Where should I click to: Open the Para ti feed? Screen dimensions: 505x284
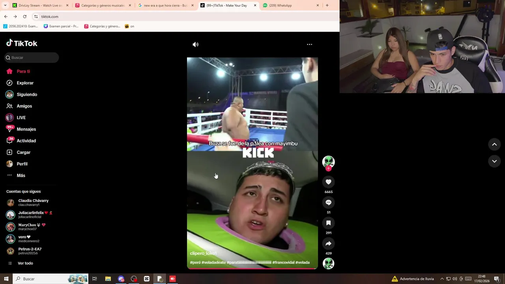(18, 71)
